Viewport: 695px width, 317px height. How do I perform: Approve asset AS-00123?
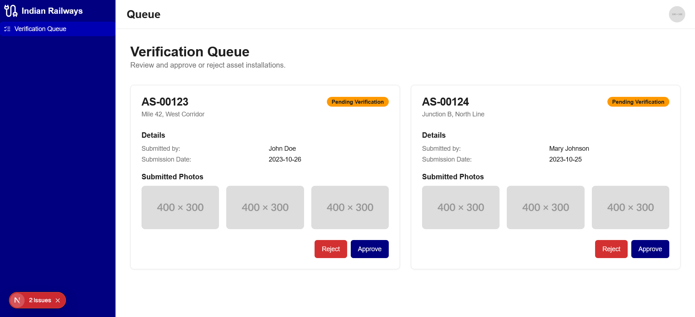click(x=369, y=249)
